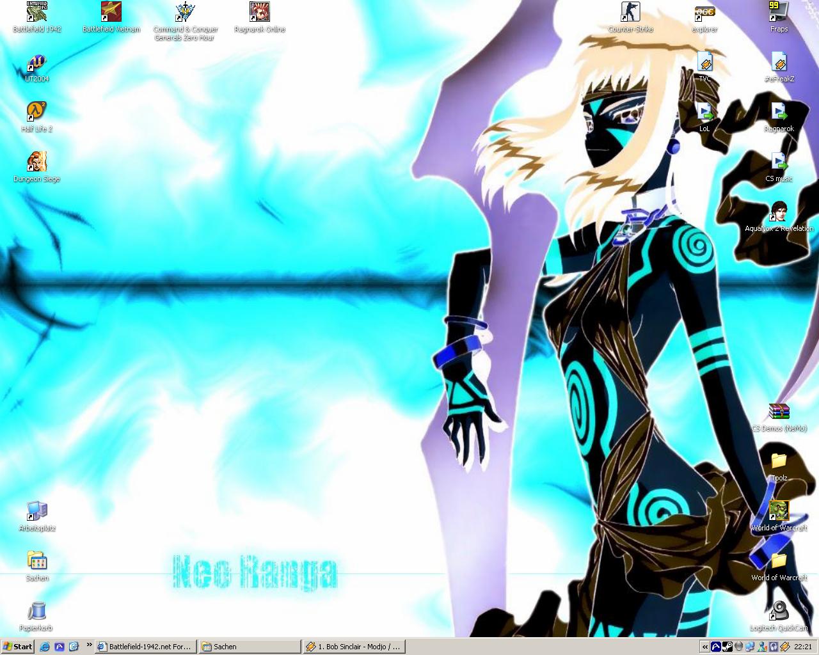Viewport: 819px width, 655px height.
Task: Open the Ragnarok Online game shortcut
Action: (260, 17)
